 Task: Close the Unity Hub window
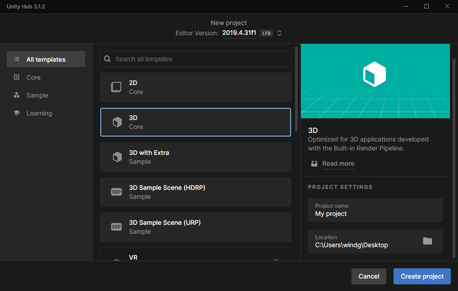[x=447, y=6]
